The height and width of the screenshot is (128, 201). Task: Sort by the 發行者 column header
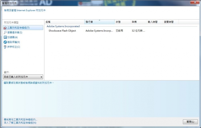tap(99, 22)
